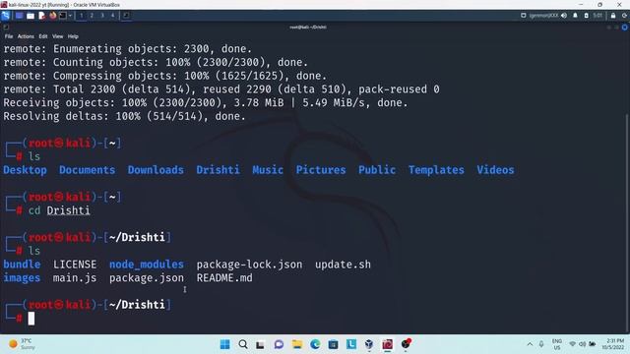Click the node_modules folder name
This screenshot has width=630, height=354.
[x=147, y=265]
